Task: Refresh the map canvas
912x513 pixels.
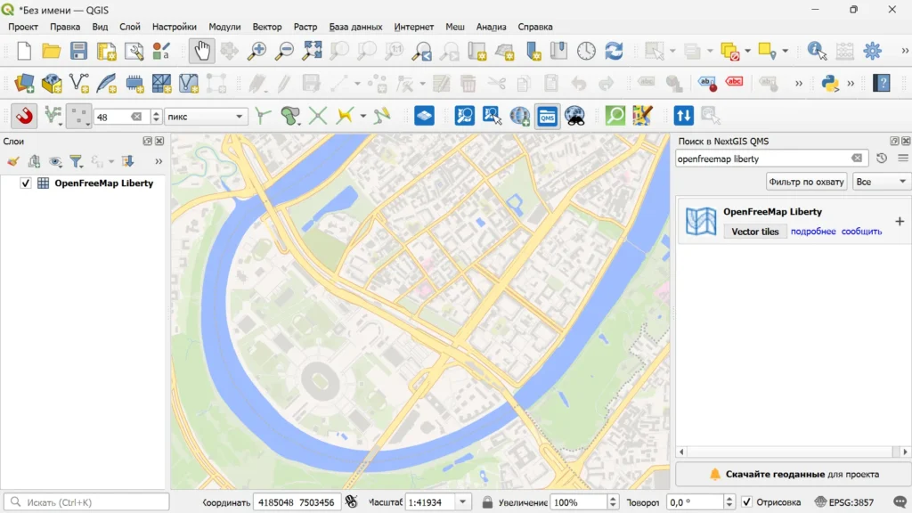Action: click(614, 51)
